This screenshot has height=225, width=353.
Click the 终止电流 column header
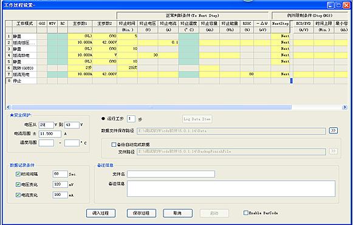(168, 24)
